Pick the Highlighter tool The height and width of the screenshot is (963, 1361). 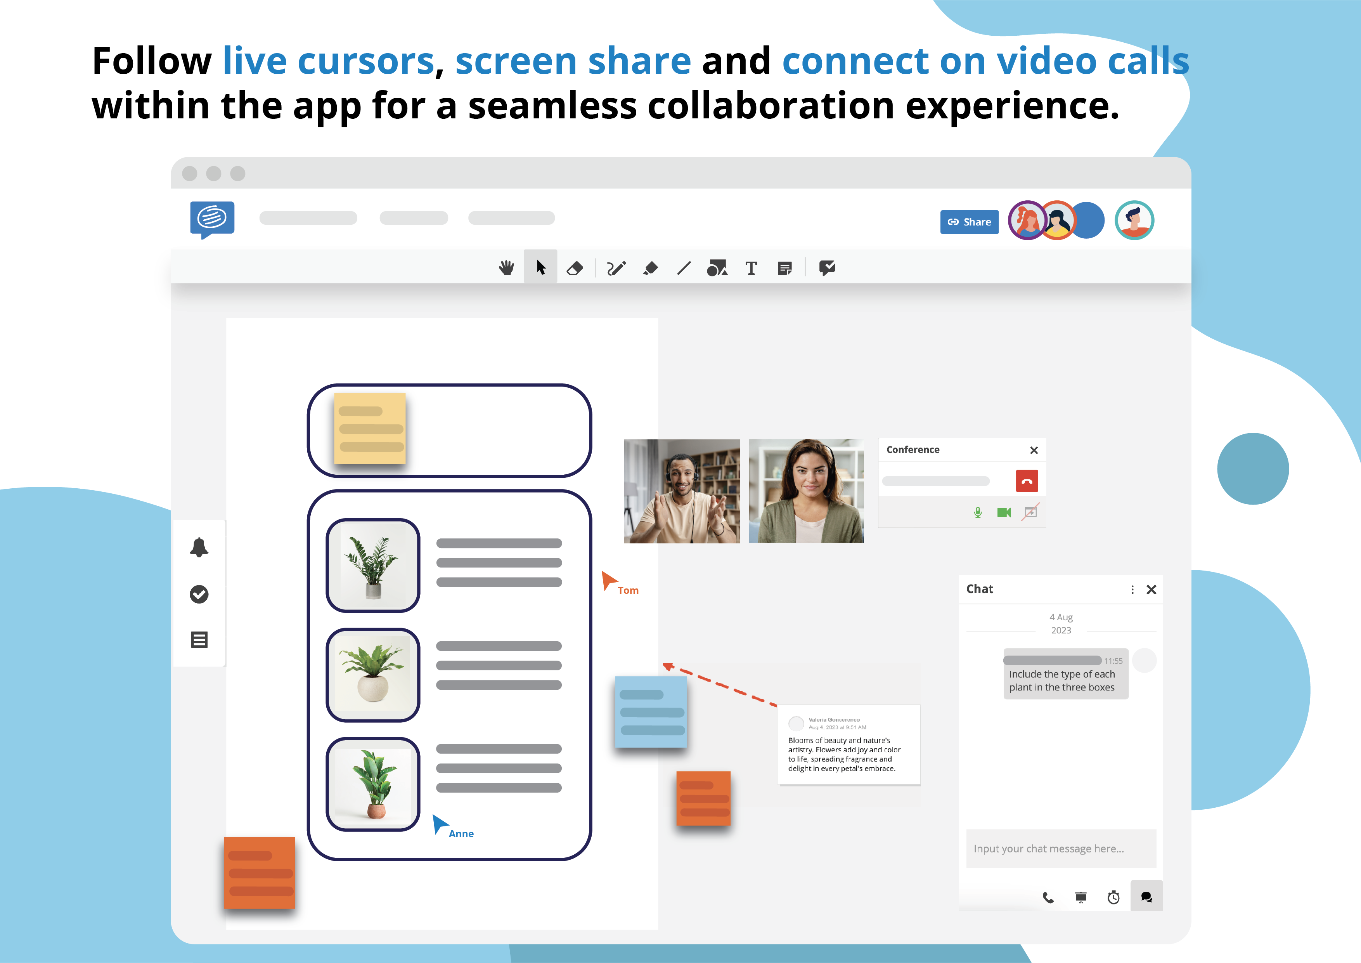point(650,269)
